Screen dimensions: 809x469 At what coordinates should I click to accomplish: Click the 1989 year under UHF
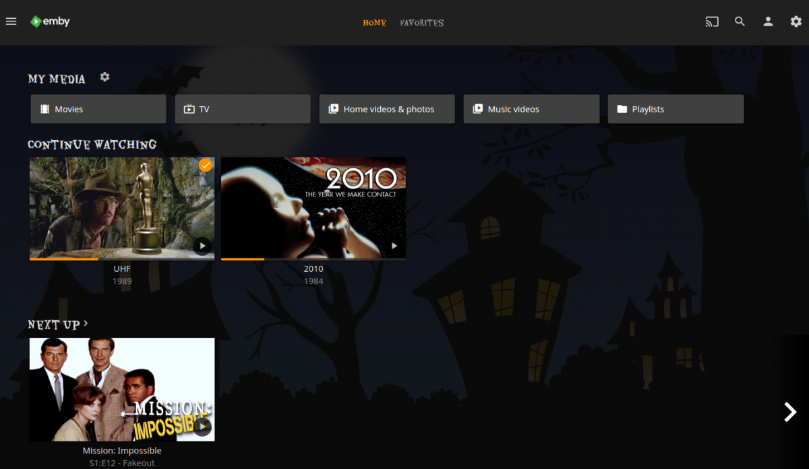122,281
